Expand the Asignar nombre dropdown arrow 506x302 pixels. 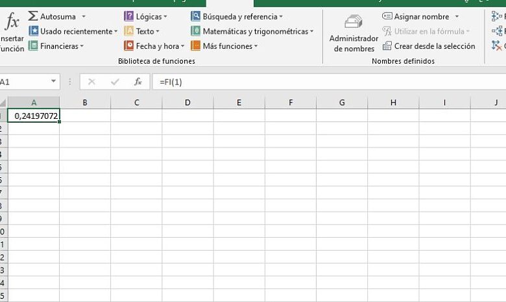coord(457,16)
